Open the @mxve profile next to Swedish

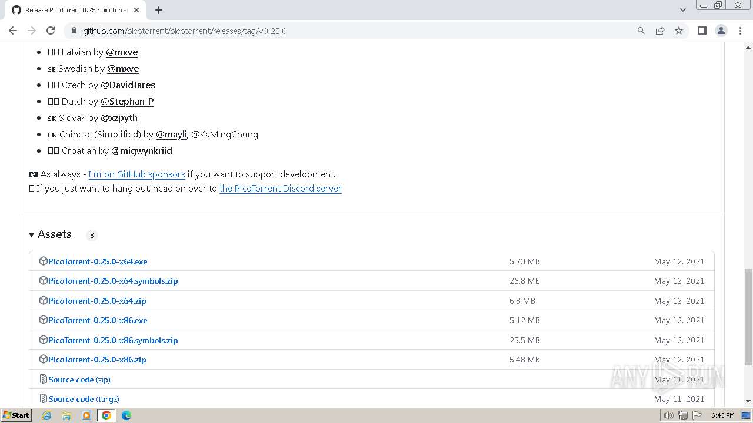[123, 68]
